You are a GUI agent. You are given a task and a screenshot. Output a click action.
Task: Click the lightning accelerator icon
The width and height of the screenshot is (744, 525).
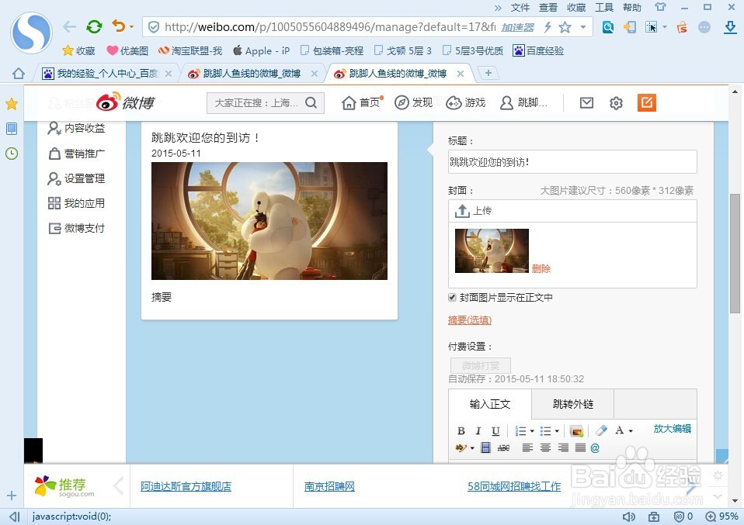coord(548,27)
